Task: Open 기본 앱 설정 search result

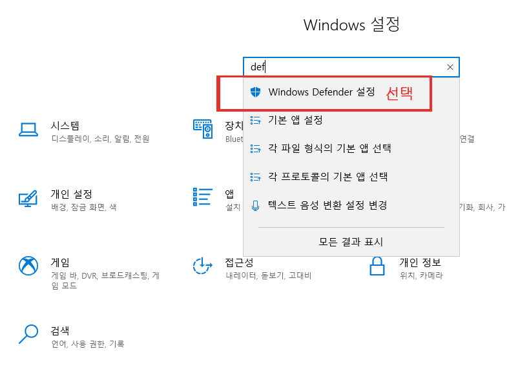Action: [351, 120]
